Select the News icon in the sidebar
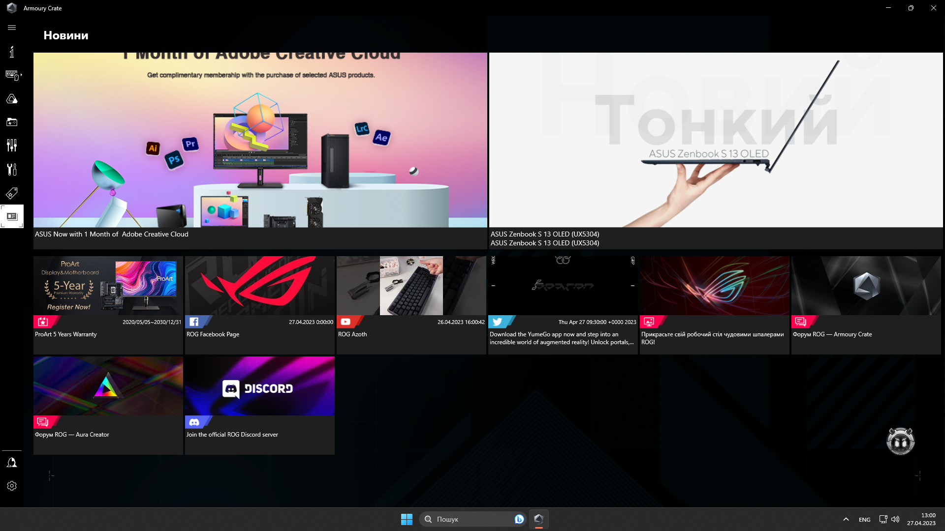 pyautogui.click(x=12, y=216)
